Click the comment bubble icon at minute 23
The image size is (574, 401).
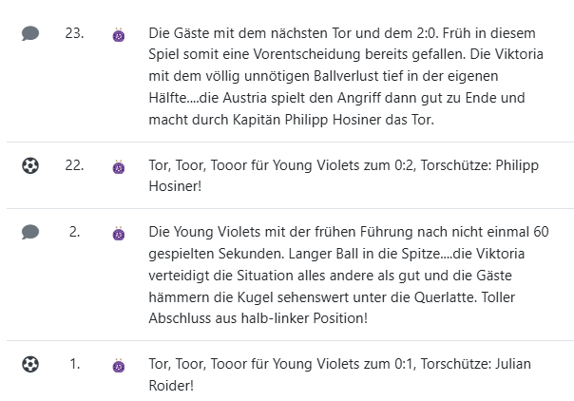[30, 34]
